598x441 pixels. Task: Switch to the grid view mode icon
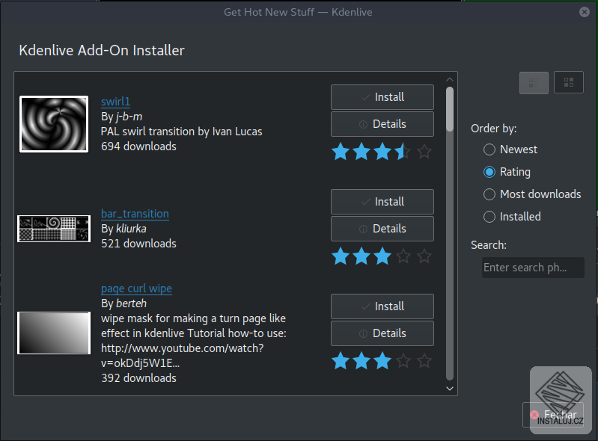(568, 82)
